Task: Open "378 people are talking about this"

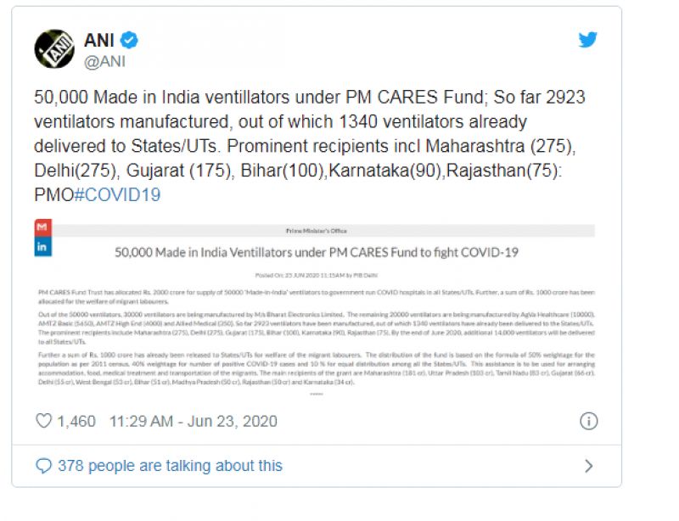Action: pyautogui.click(x=170, y=466)
